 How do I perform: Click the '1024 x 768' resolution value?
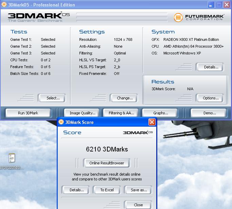point(123,39)
